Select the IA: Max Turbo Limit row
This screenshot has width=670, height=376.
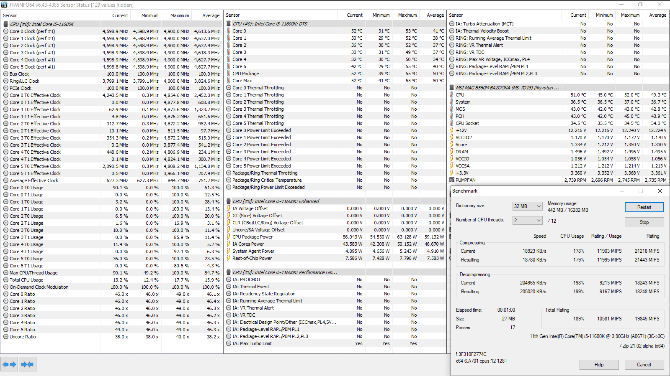coord(335,343)
